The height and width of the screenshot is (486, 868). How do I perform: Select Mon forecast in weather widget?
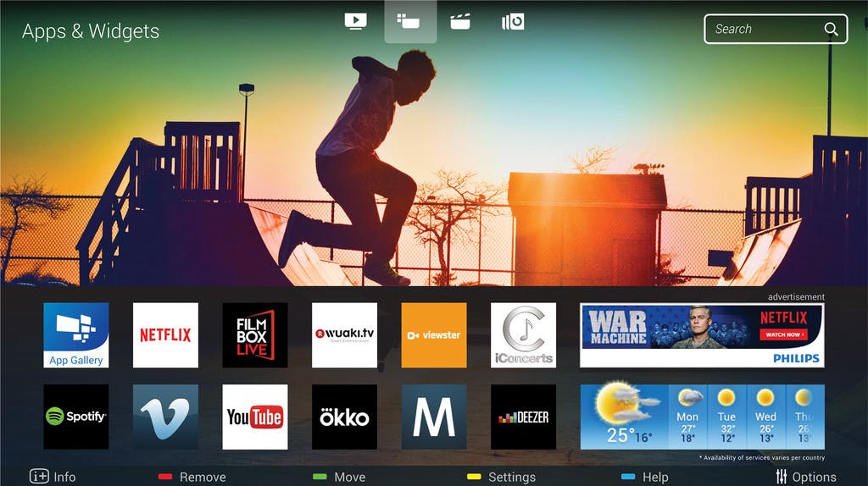(687, 417)
